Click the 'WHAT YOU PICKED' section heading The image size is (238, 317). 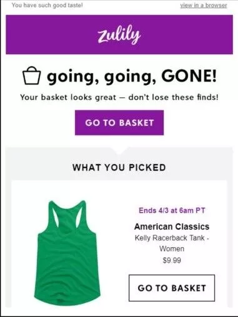(x=119, y=167)
